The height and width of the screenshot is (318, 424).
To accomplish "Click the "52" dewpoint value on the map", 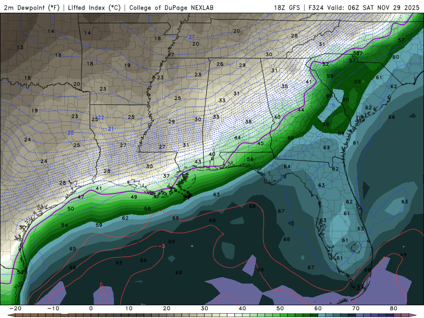I will tap(325, 64).
